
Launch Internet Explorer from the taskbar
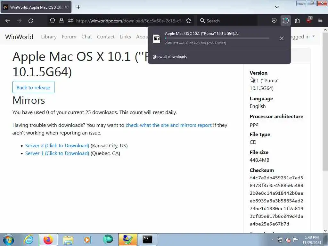tap(29, 240)
